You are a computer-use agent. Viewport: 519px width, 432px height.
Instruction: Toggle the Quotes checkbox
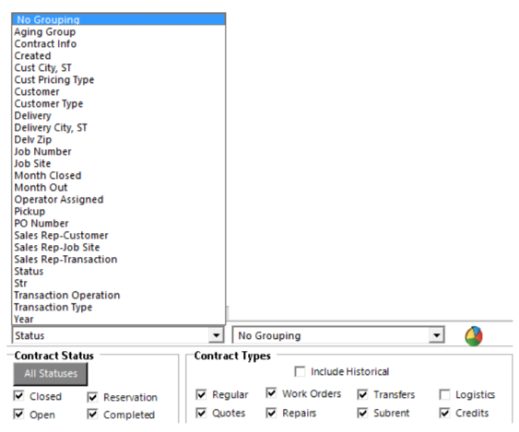pyautogui.click(x=201, y=413)
